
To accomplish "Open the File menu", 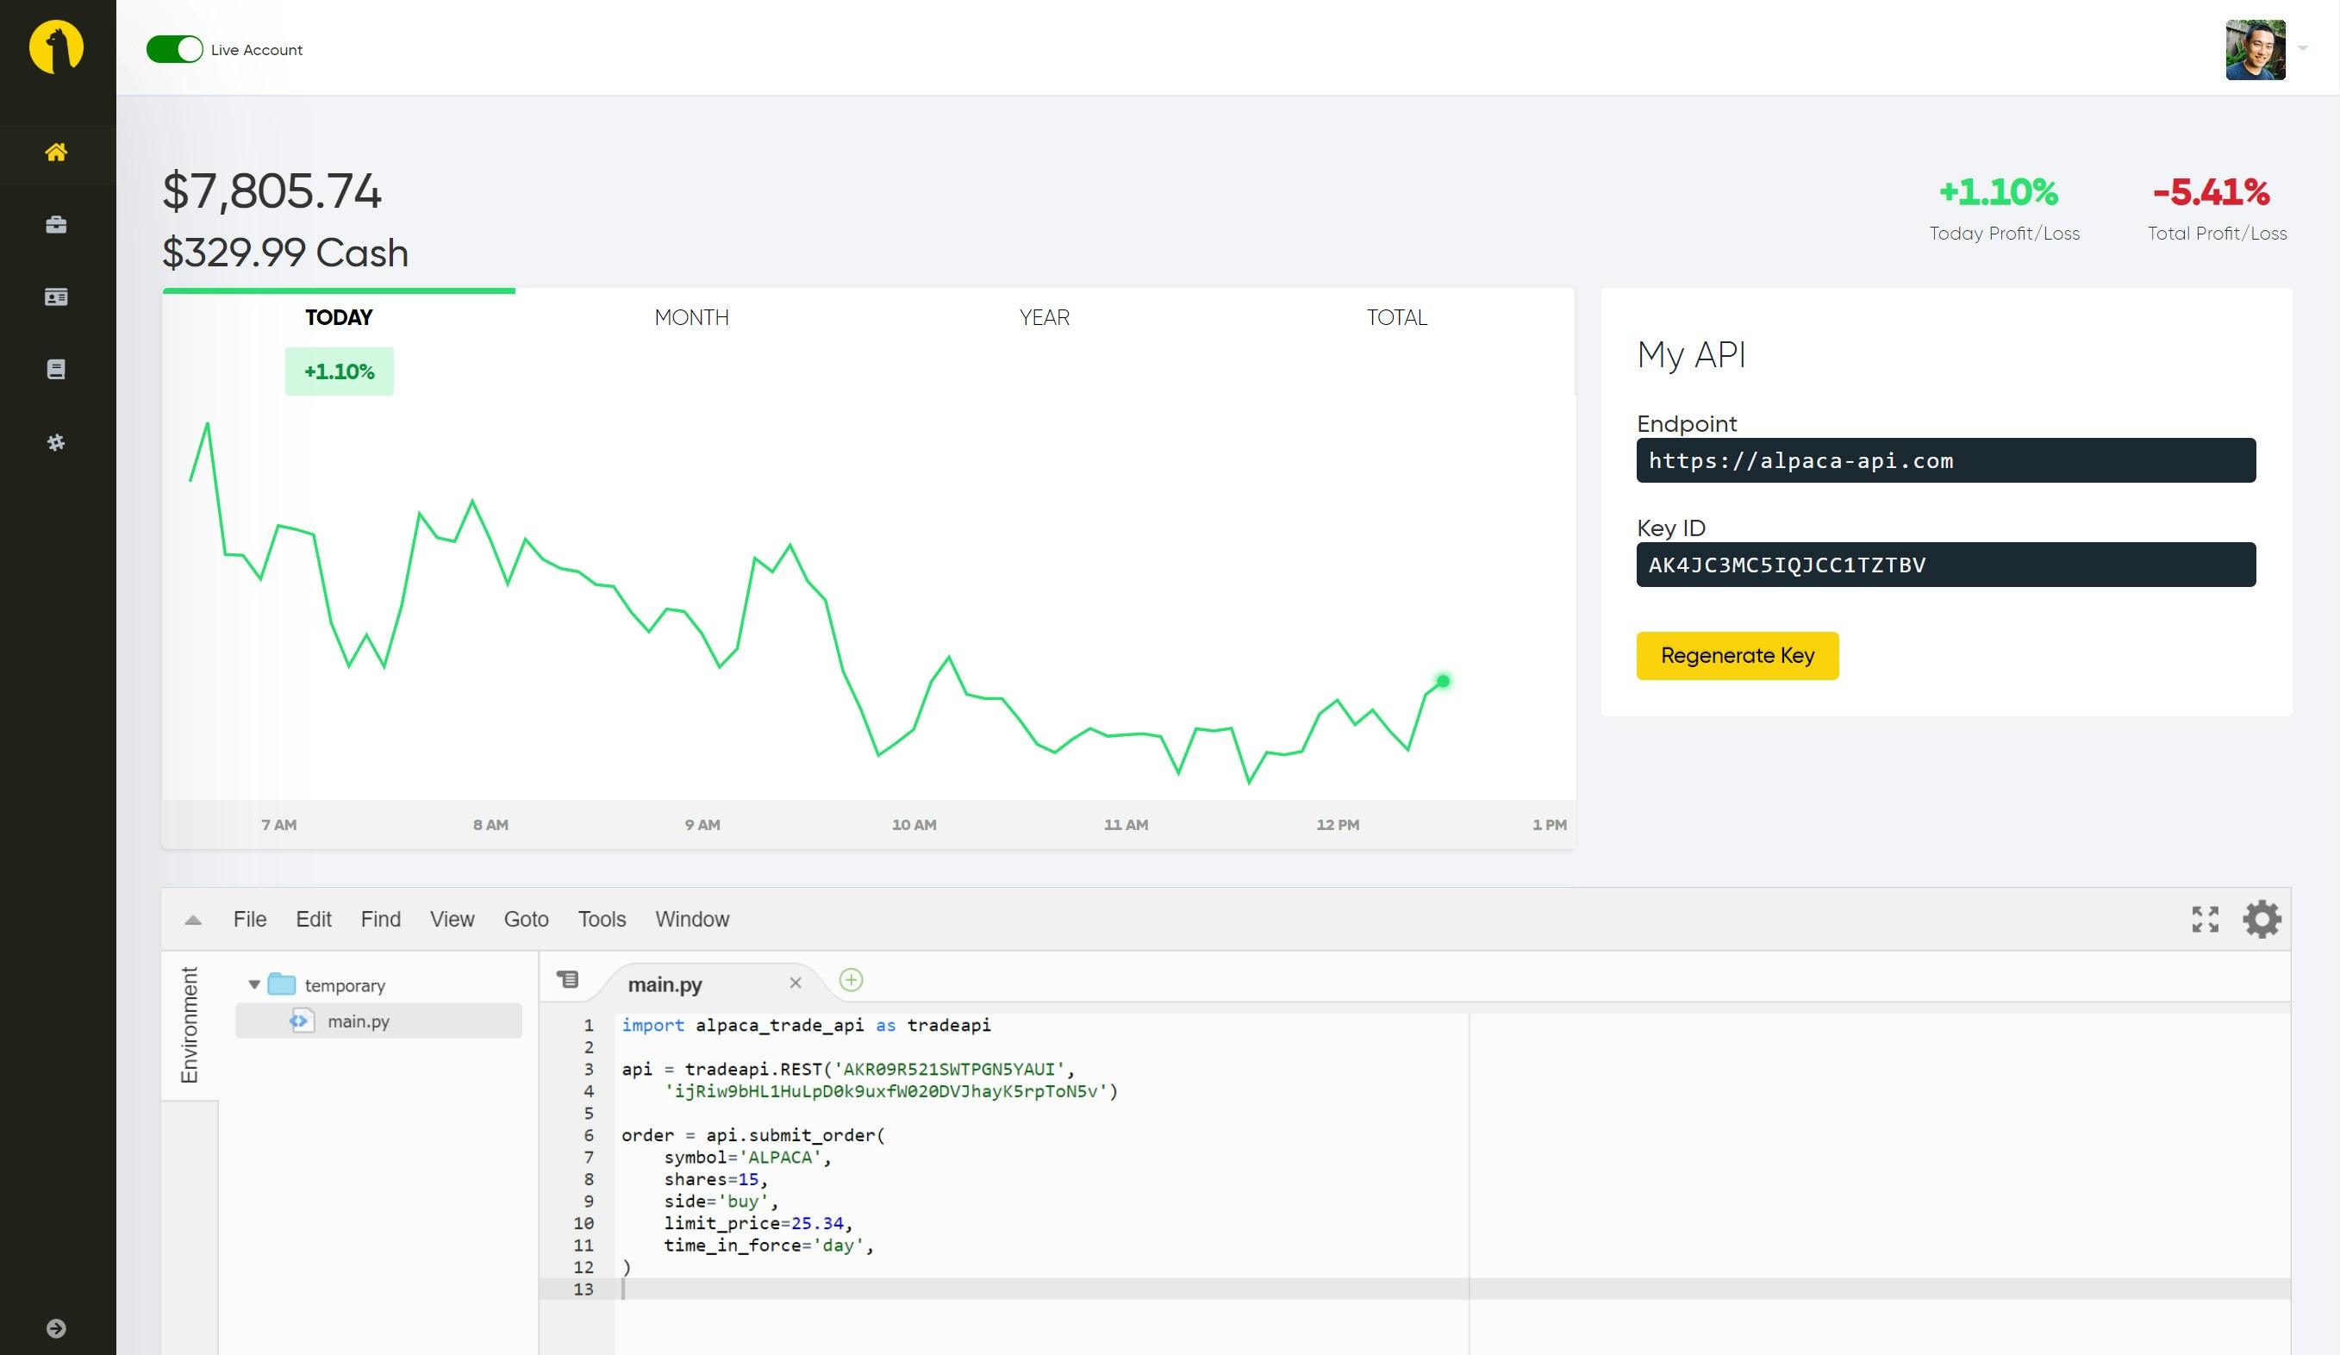I will click(248, 920).
